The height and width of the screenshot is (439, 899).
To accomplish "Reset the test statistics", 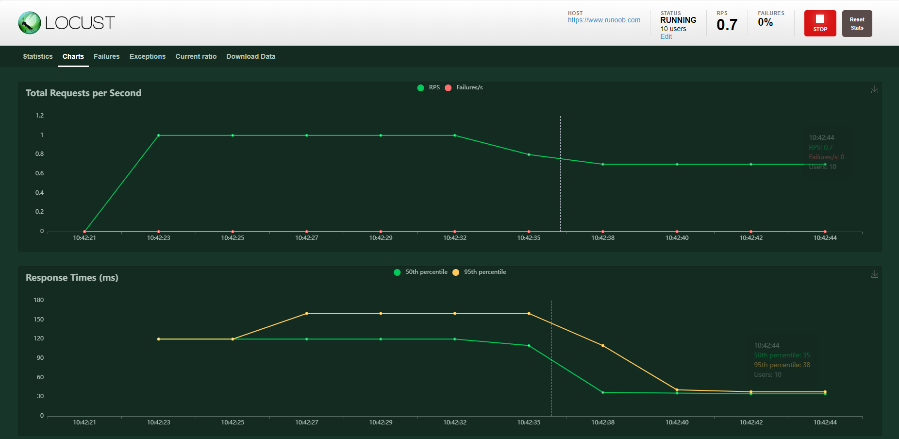I will tap(857, 23).
